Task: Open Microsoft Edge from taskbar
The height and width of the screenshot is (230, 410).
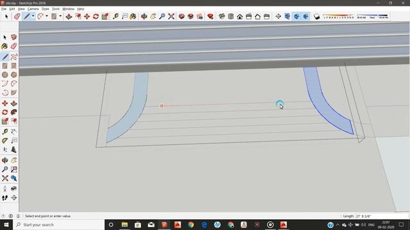Action: tap(204, 225)
